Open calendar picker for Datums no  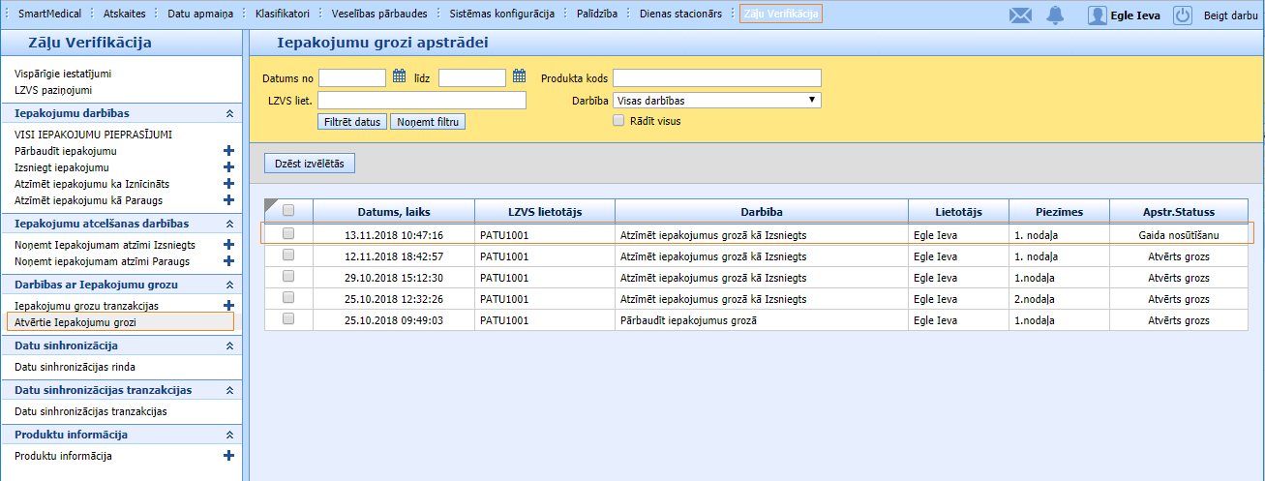pos(399,77)
